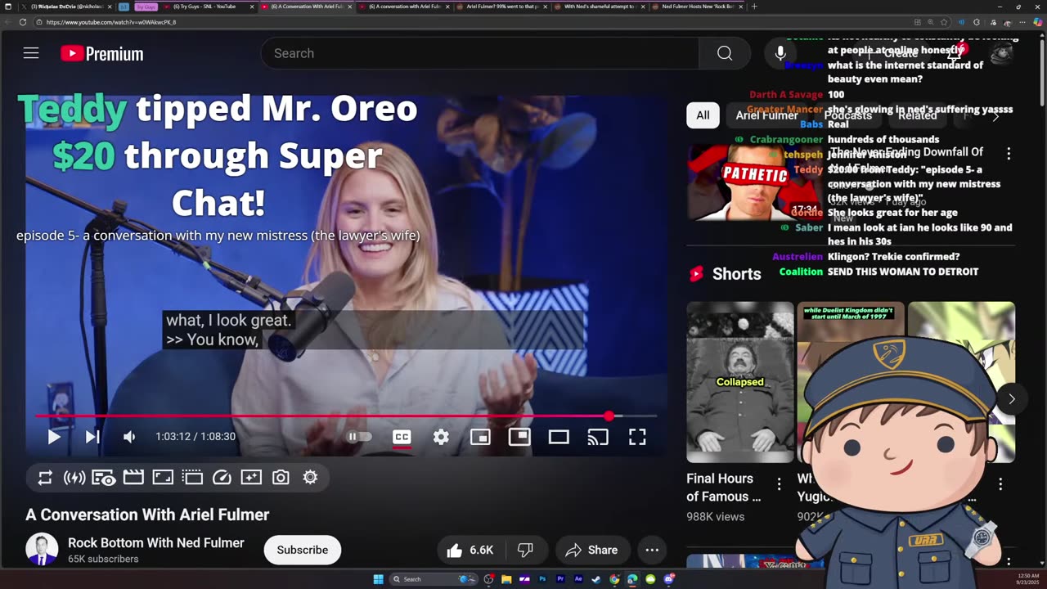Viewport: 1047px width, 589px height.
Task: Turn off closed captions
Action: pos(402,437)
